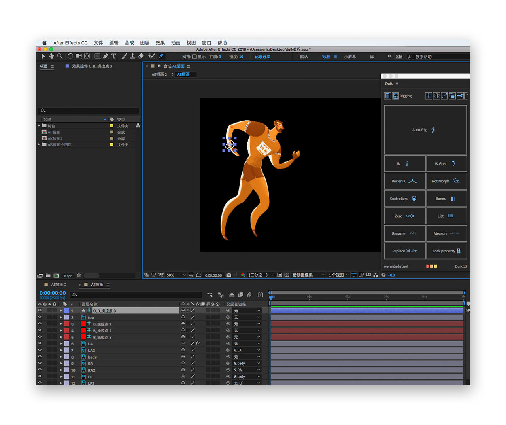Image resolution: width=506 pixels, height=425 pixels.
Task: Select the Pan Behind anchor tool
Action: tap(87, 56)
